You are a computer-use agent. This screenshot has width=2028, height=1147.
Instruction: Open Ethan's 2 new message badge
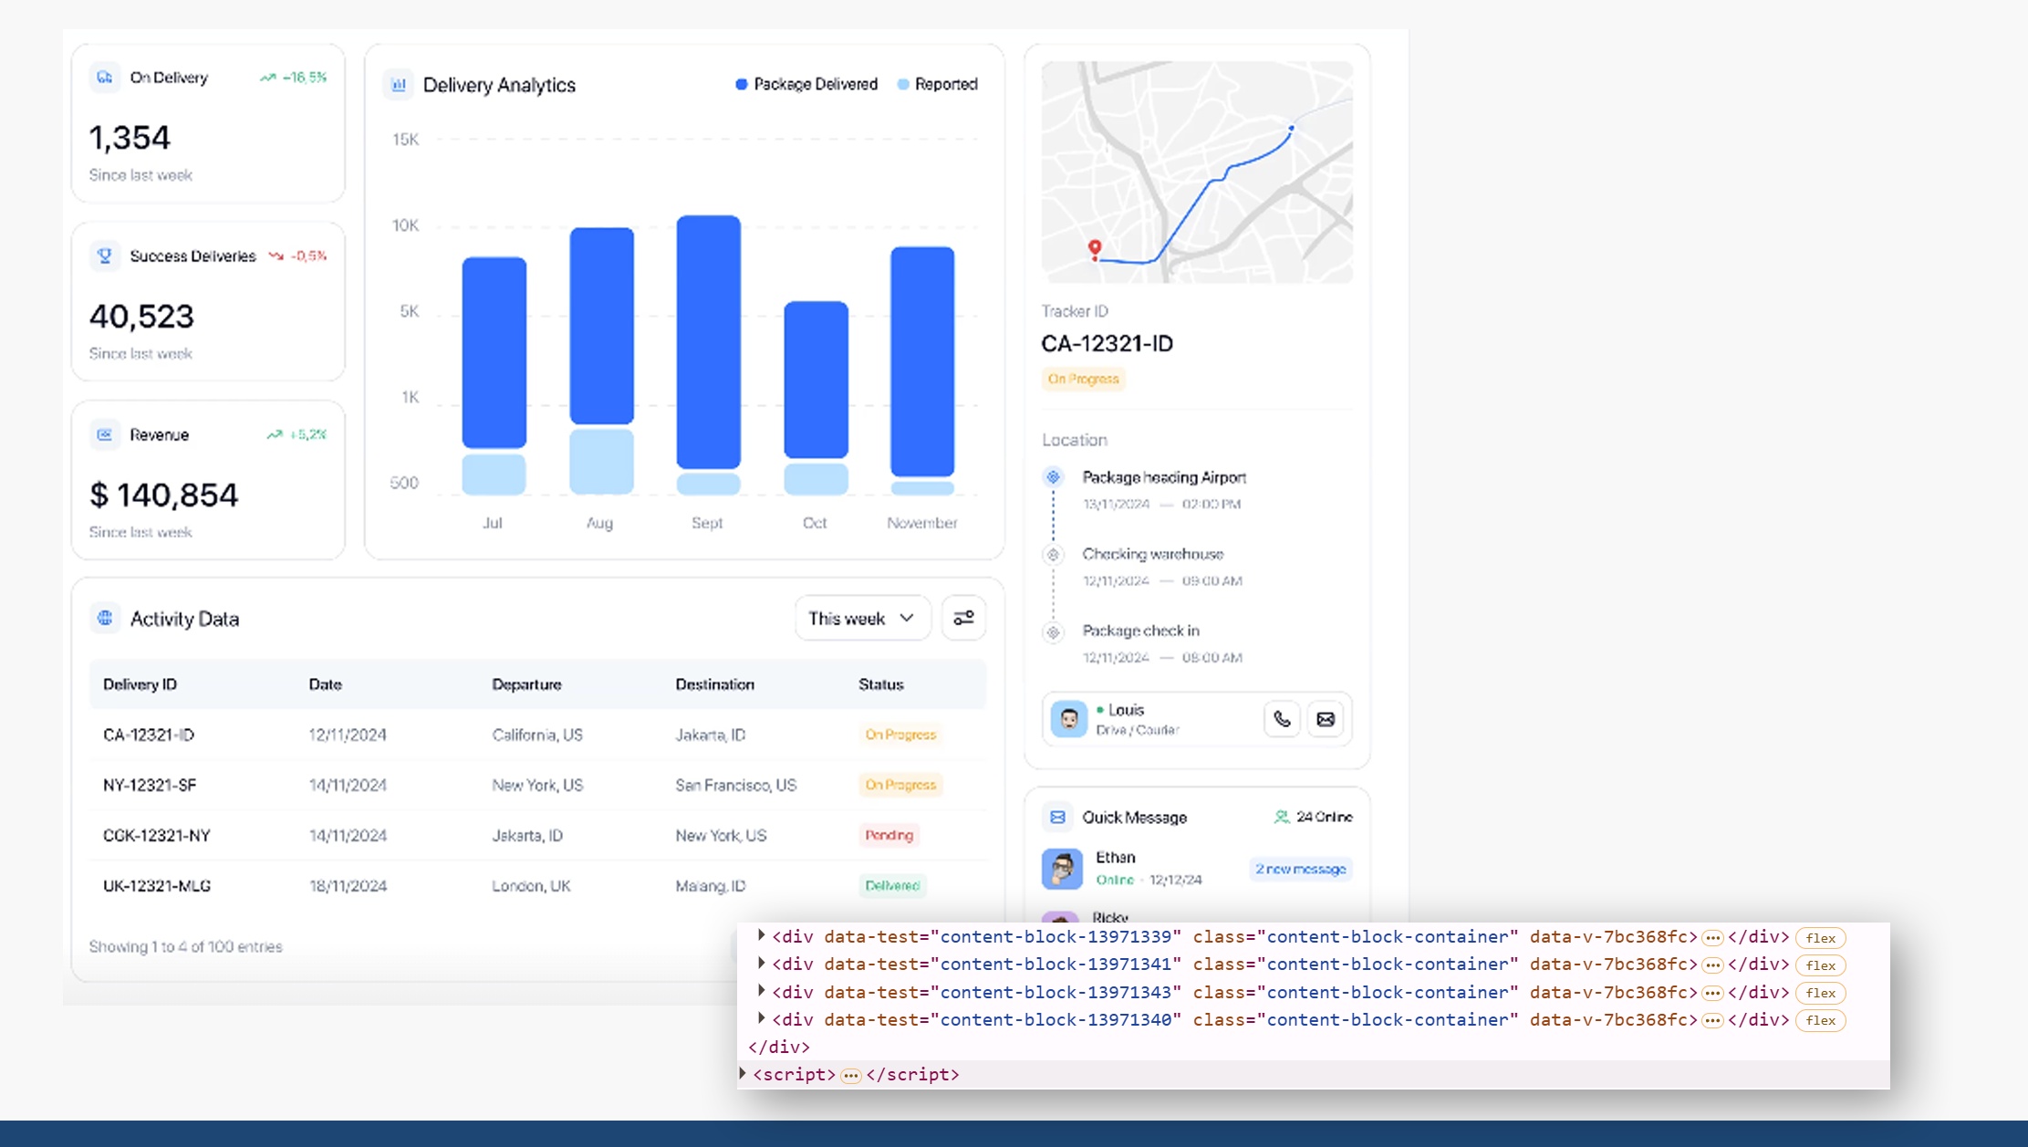1300,869
